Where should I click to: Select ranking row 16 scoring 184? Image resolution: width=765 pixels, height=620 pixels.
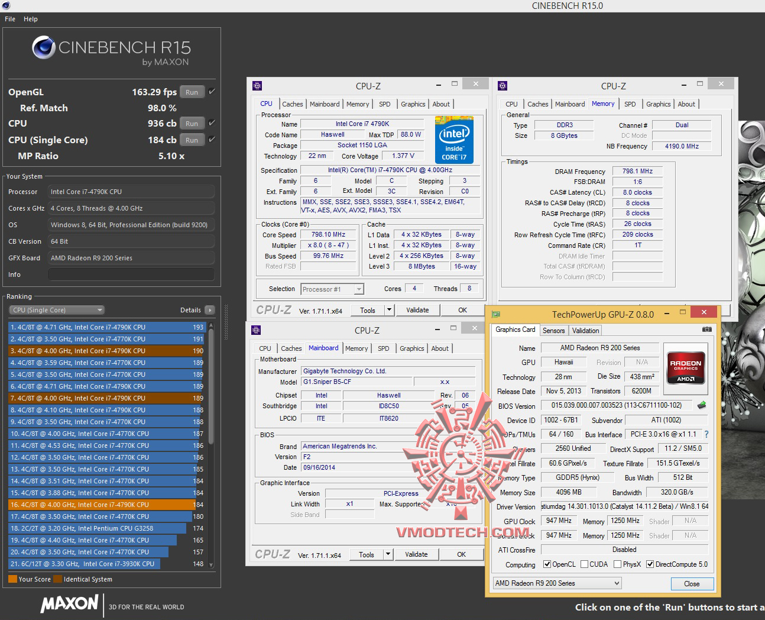107,505
